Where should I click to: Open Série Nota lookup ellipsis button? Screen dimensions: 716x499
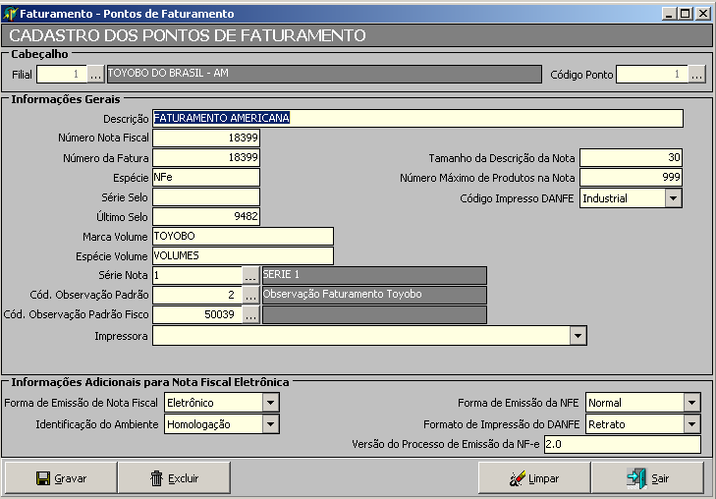(x=250, y=275)
